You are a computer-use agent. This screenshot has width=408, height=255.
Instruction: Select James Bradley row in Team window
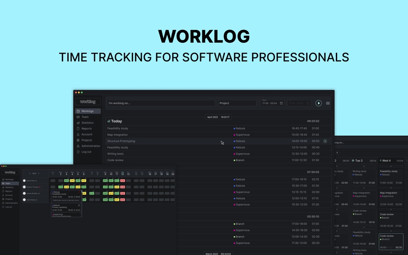pyautogui.click(x=35, y=193)
